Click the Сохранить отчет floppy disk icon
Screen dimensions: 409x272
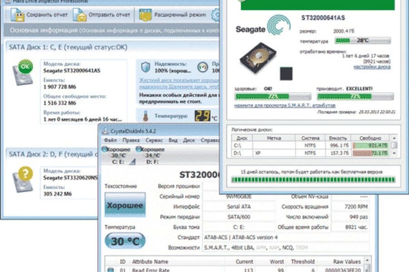[18, 15]
